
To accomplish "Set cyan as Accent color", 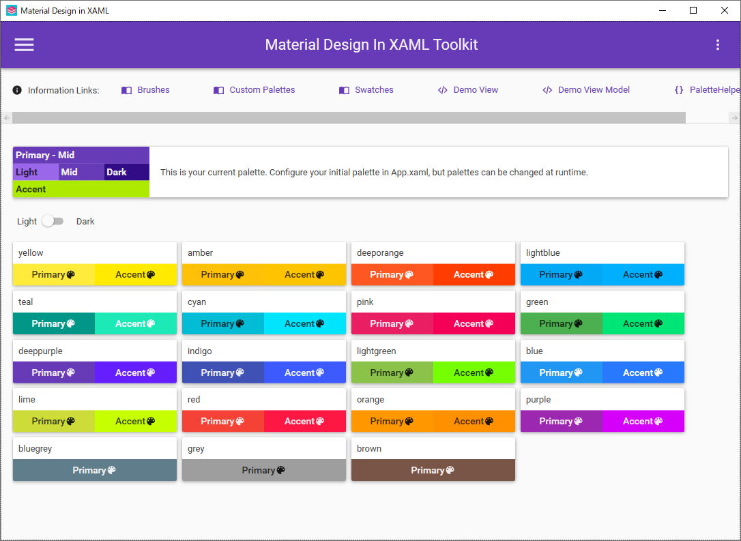I will [305, 323].
